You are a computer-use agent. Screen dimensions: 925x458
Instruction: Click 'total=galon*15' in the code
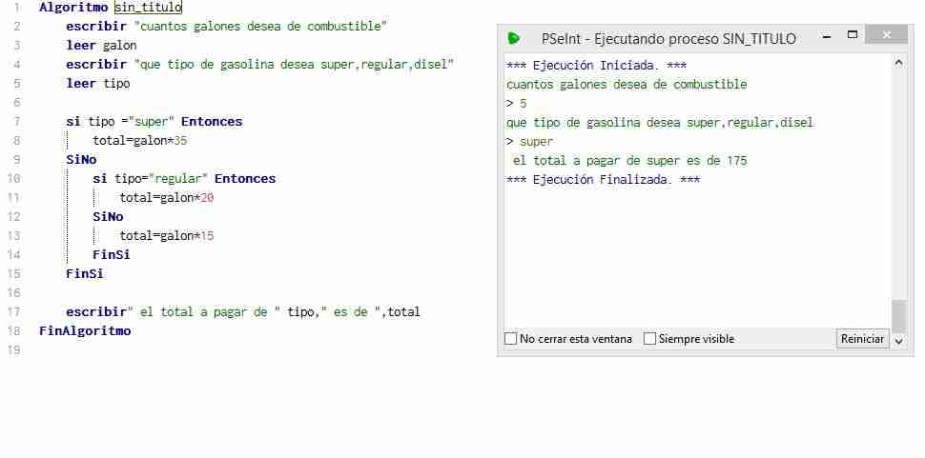click(166, 236)
